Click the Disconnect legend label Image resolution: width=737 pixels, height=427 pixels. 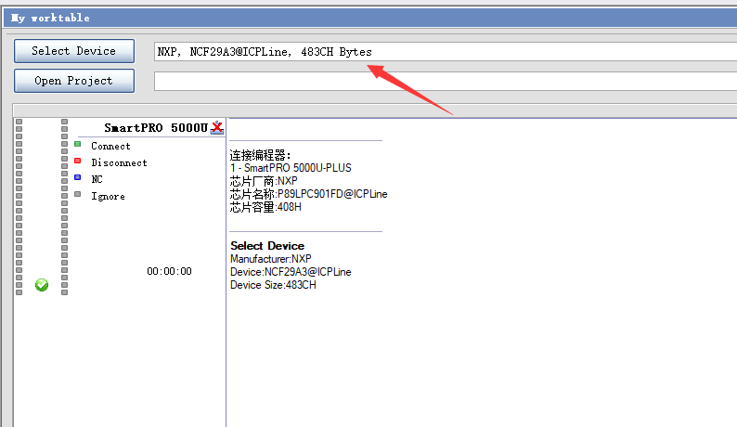click(x=119, y=162)
